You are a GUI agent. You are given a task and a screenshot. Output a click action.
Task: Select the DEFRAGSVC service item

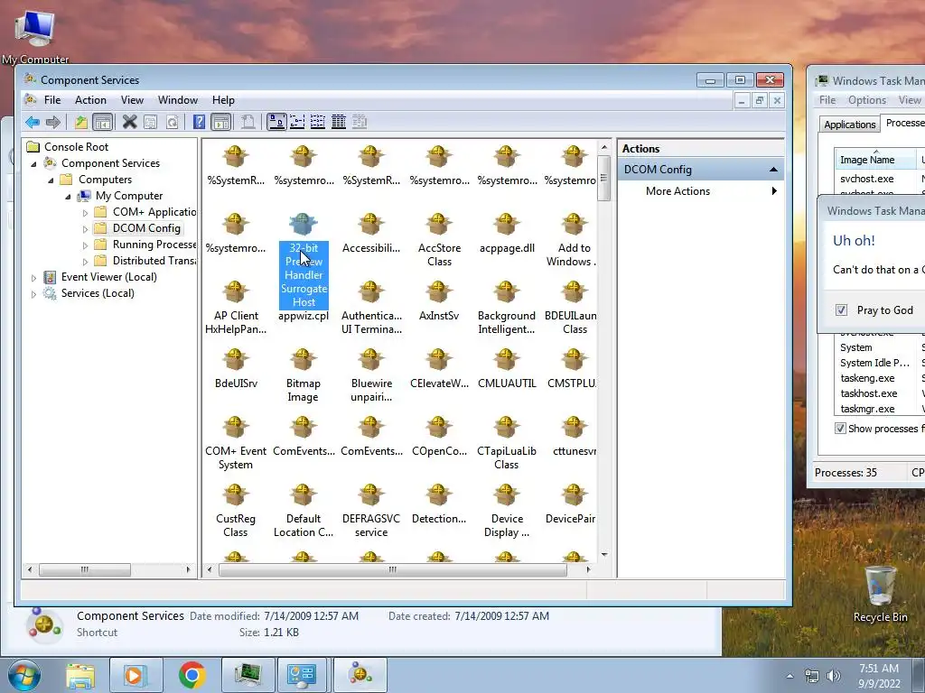pos(371,512)
